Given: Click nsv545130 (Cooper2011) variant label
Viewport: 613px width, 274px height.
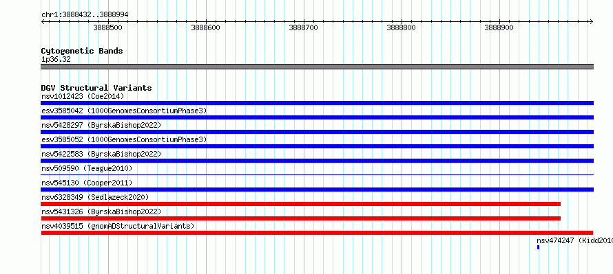Looking at the screenshot, I should click(x=87, y=183).
